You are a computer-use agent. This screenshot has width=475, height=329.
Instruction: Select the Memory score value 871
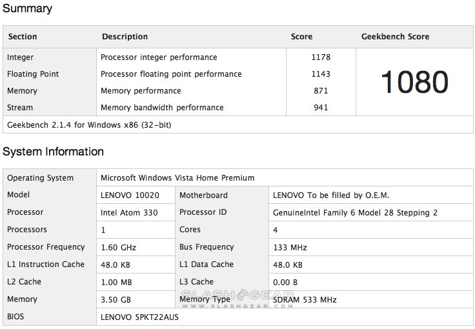click(321, 91)
